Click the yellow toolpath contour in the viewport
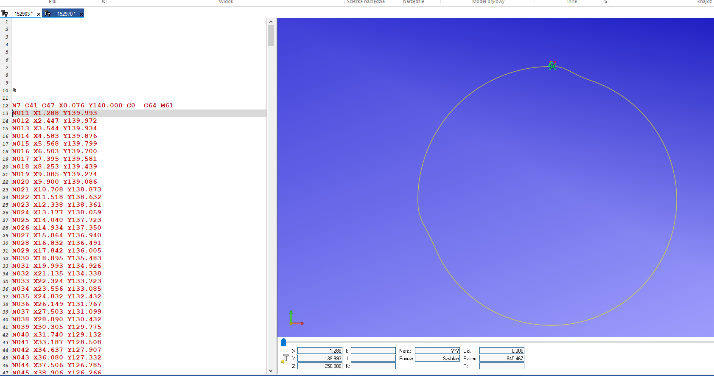Viewport: 714px width, 376px height. pyautogui.click(x=677, y=199)
